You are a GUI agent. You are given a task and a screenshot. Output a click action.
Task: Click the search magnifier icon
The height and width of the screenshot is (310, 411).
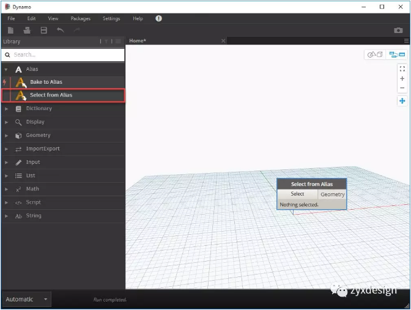(7, 55)
